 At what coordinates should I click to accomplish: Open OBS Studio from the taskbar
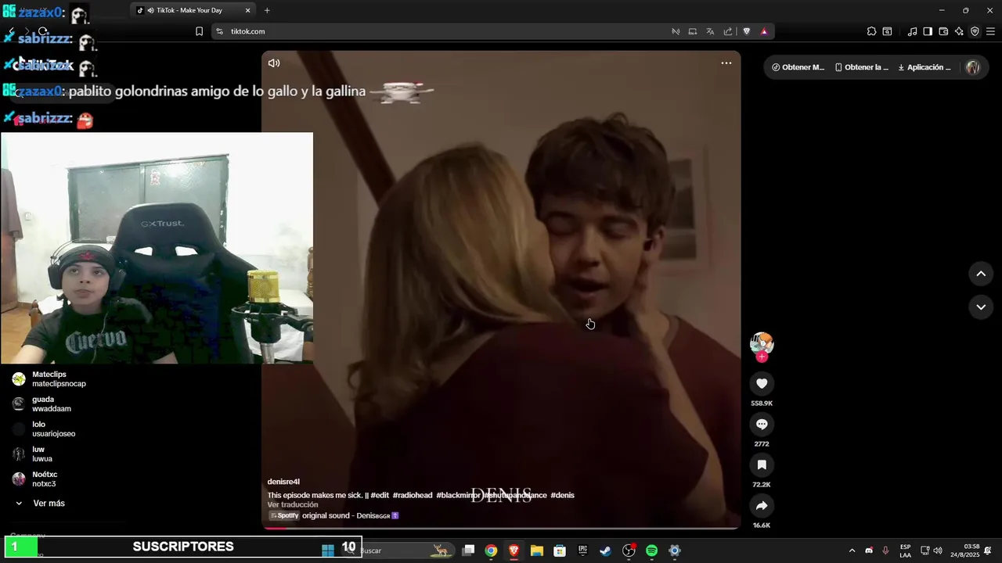(629, 550)
